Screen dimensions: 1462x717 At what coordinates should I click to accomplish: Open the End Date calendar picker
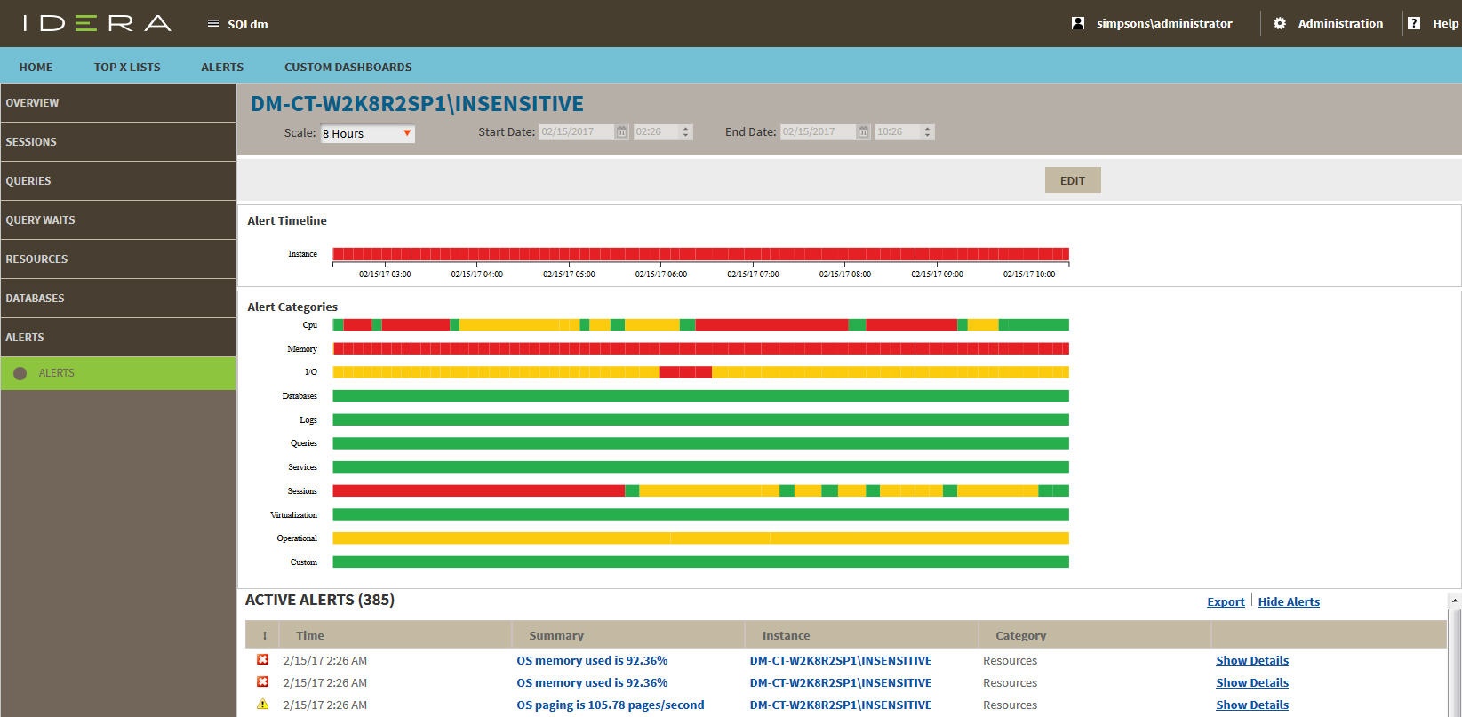863,132
